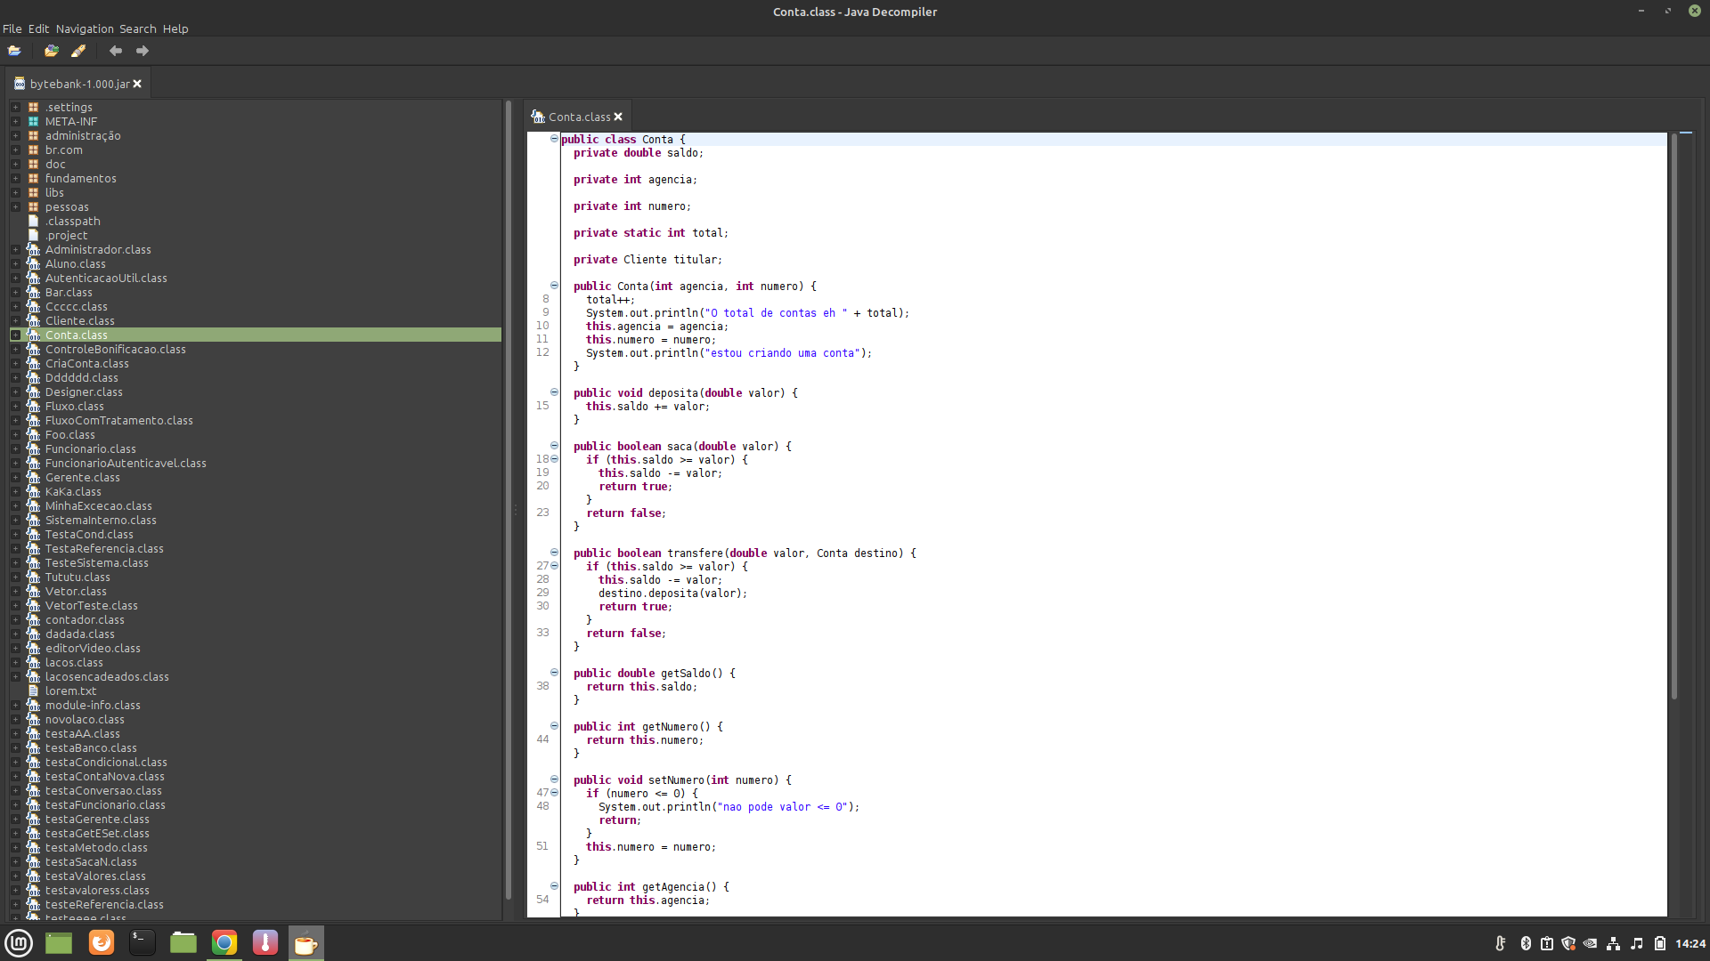Image resolution: width=1710 pixels, height=961 pixels.
Task: Click the Cliente.class file icon
Action: [33, 320]
